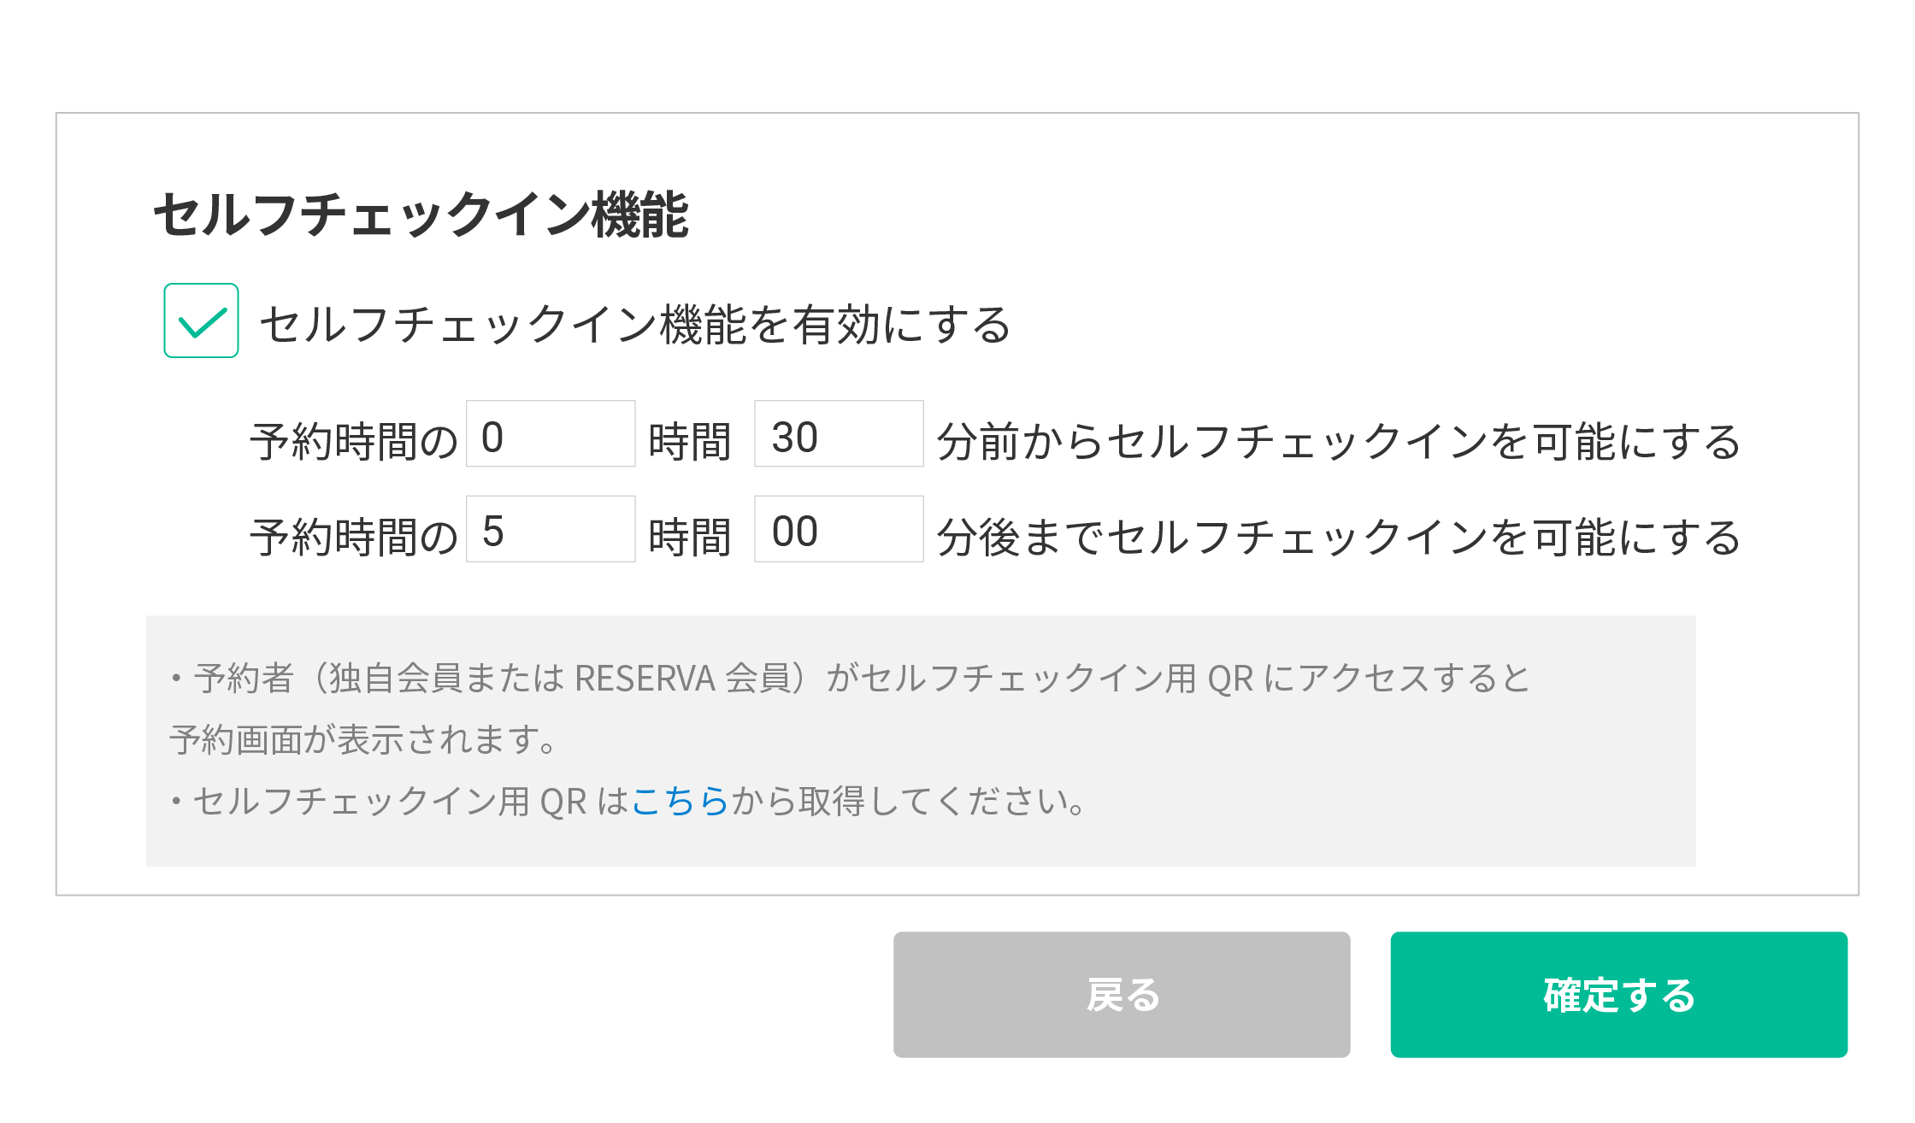This screenshot has height=1123, width=1915.
Task: Click the セルフチェックイン機能を有効にする label text
Action: click(635, 326)
